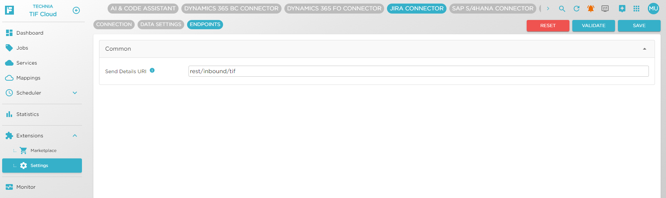Screen dimensions: 666x198
Task: Open the apps grid icon
Action: [x=636, y=9]
